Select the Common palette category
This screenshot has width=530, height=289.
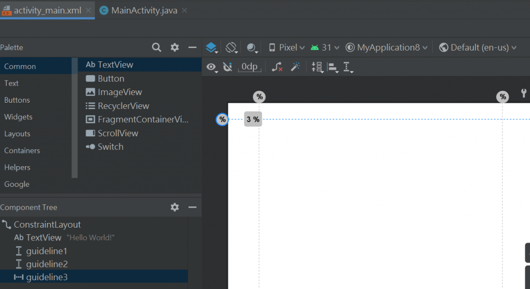click(x=36, y=67)
